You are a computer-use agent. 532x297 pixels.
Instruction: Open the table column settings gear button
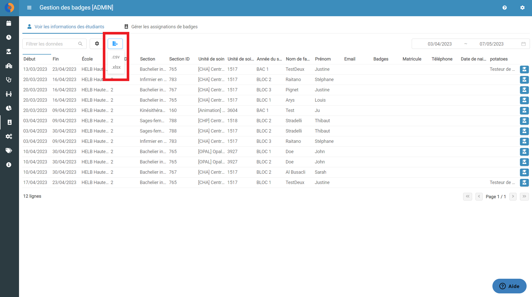pos(97,44)
